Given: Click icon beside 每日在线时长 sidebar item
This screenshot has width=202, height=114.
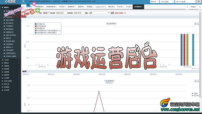Looking at the screenshot, I should point(4,23).
